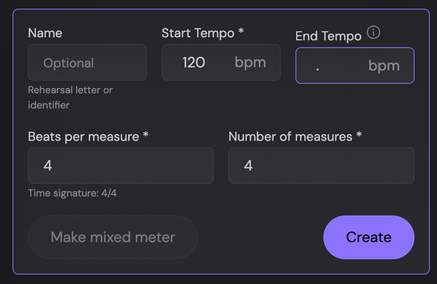The image size is (437, 284).
Task: Click the purple highlighted End Tempo box
Action: [x=355, y=65]
